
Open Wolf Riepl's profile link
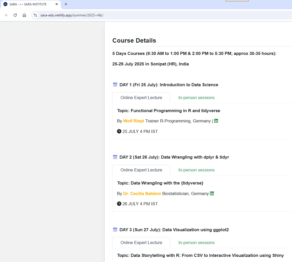pyautogui.click(x=134, y=121)
